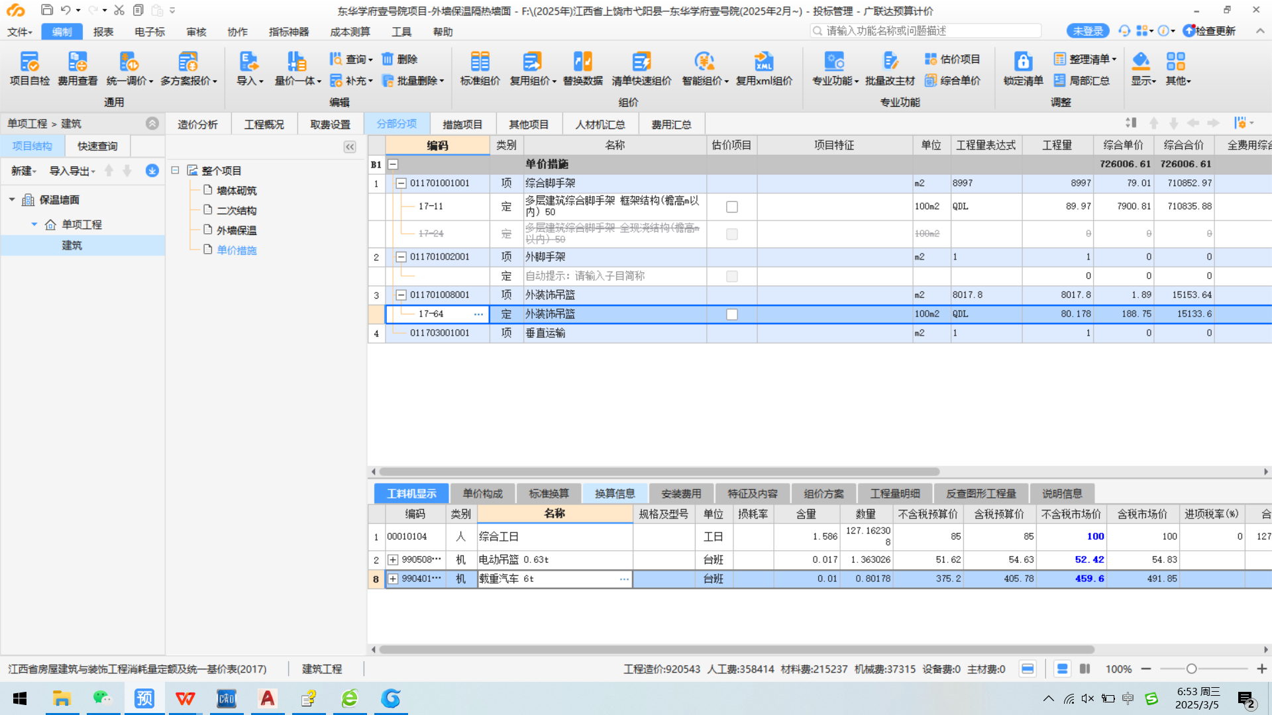Open the 成本测算 menu
The image size is (1272, 715).
pyautogui.click(x=350, y=32)
